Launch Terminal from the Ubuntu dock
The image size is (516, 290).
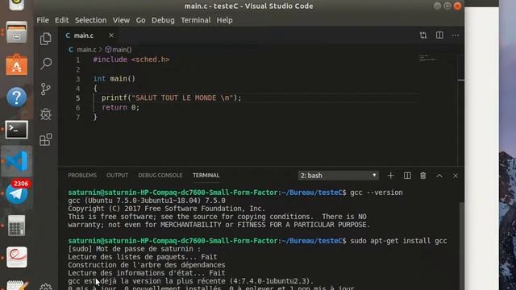[x=16, y=130]
